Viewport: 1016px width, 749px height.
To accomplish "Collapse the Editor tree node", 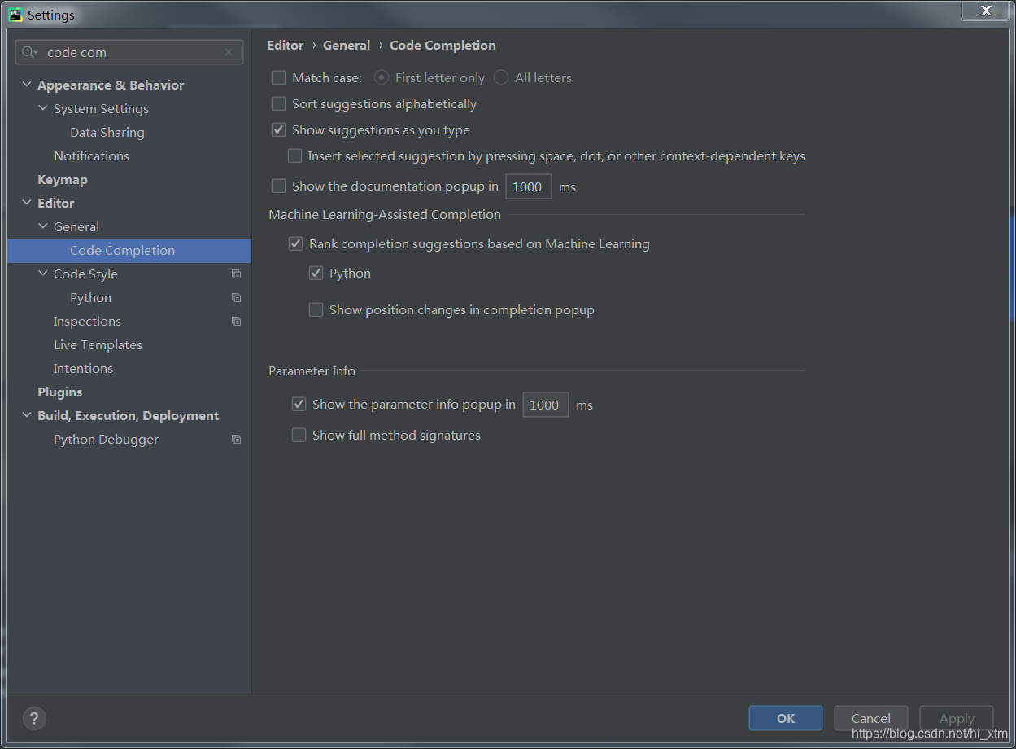I will (27, 203).
